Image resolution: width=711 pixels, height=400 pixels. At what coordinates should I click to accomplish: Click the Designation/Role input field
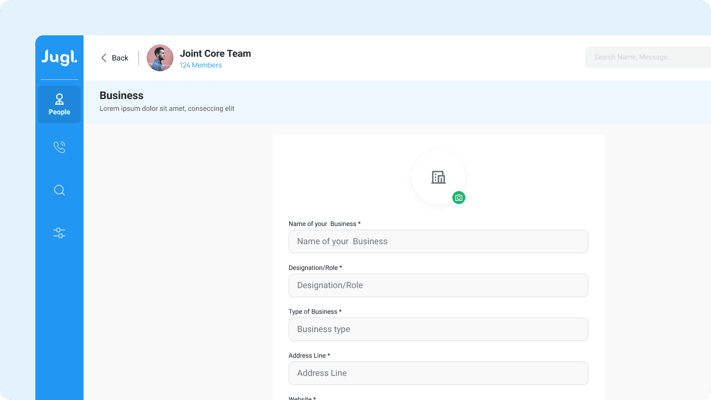click(x=438, y=285)
